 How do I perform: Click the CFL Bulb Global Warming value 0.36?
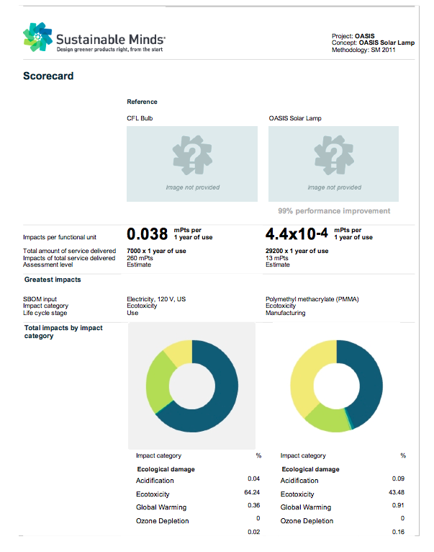pos(253,506)
